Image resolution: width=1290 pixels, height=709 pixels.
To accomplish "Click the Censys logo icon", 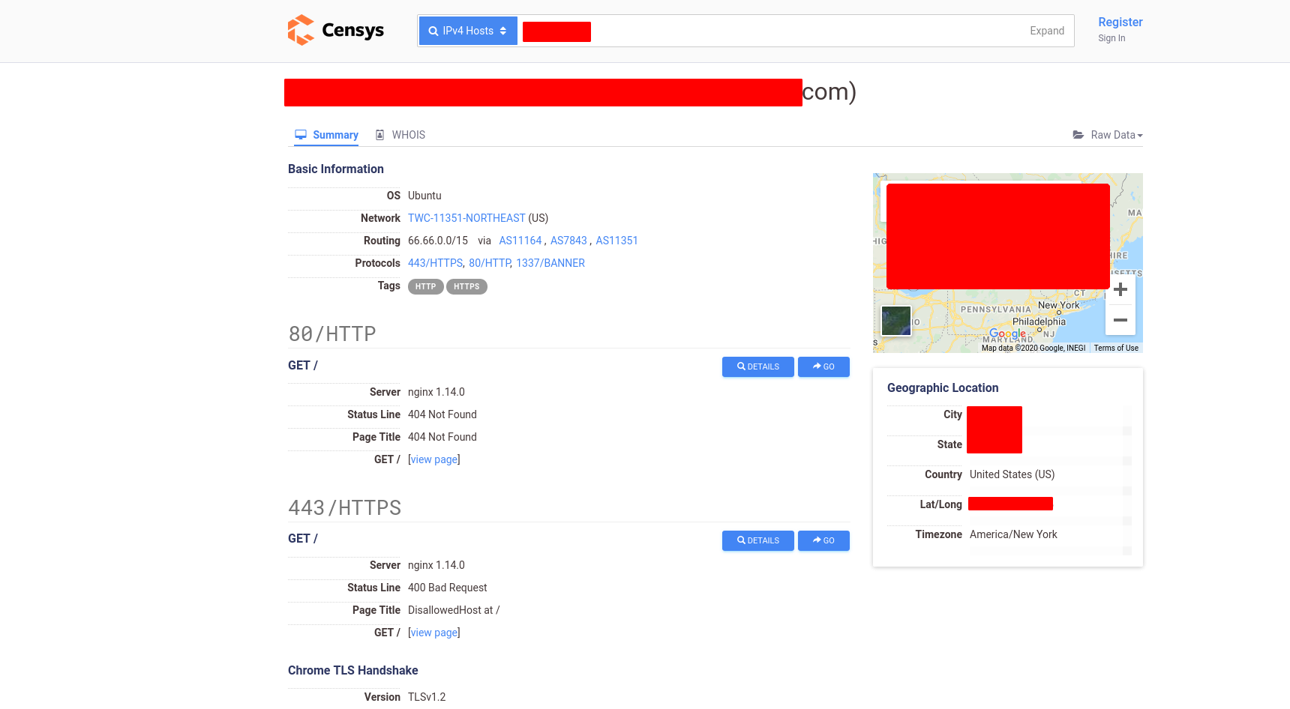I will click(x=301, y=30).
